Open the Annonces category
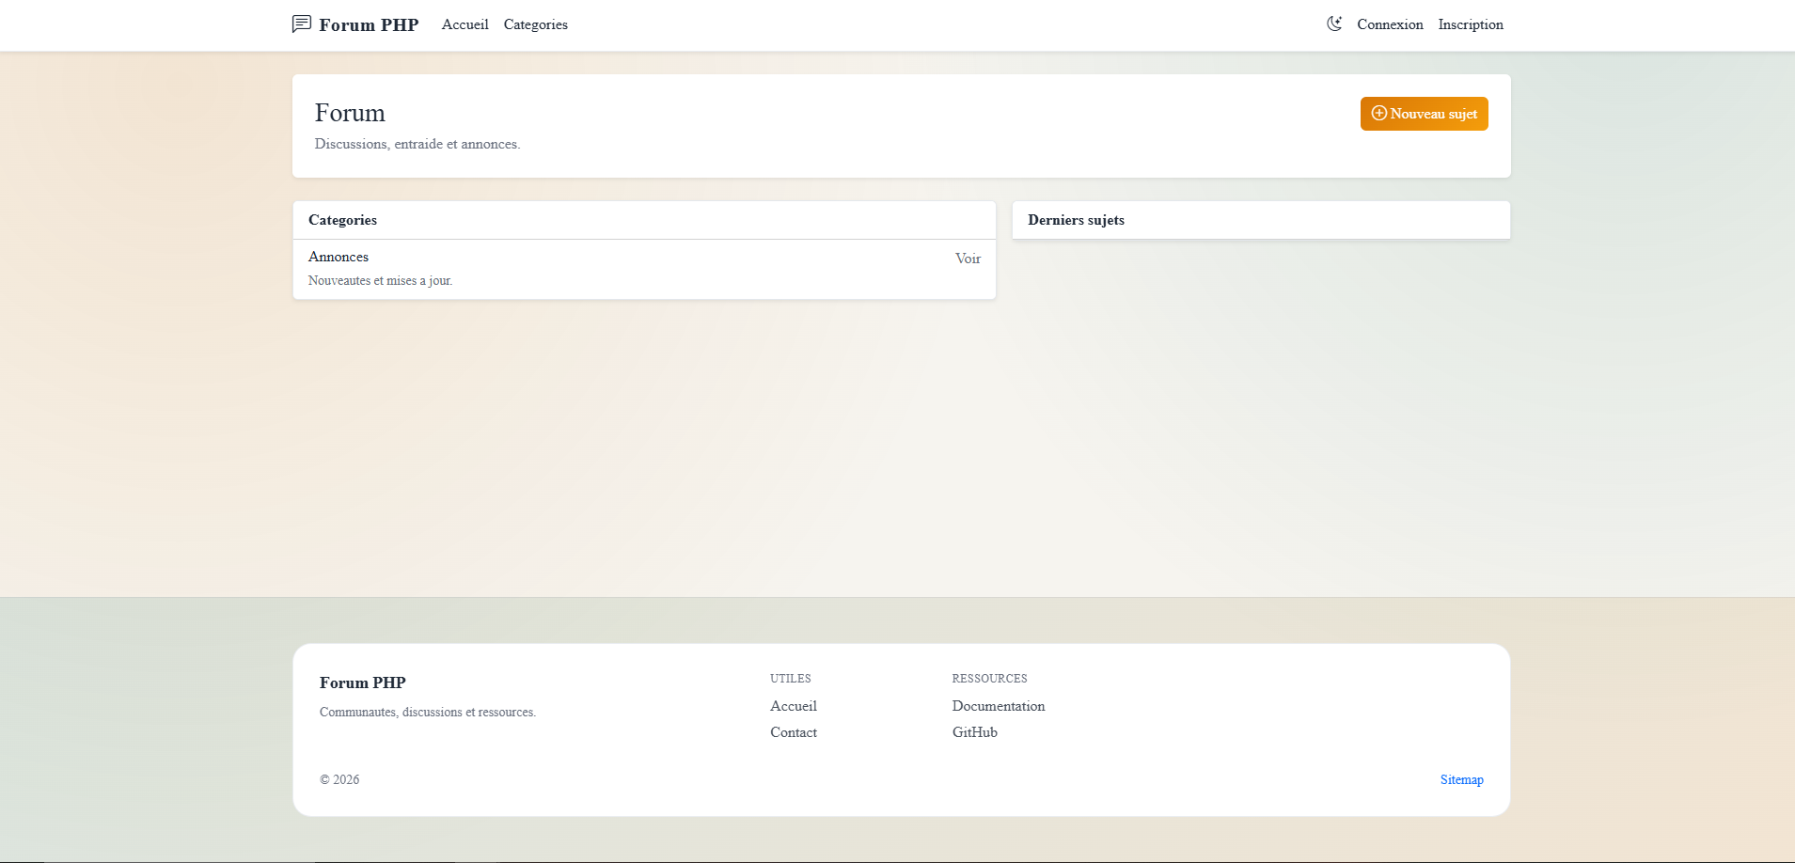 coord(338,257)
